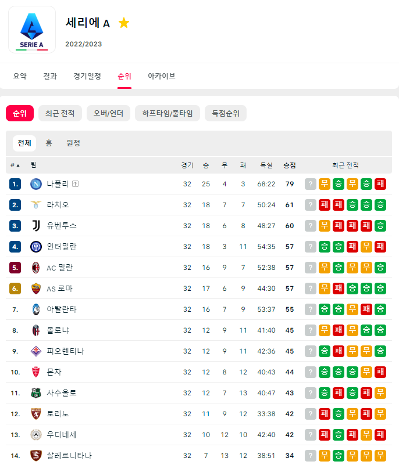399x465 pixels.
Task: Open the 경기일정 tab
Action: point(87,76)
